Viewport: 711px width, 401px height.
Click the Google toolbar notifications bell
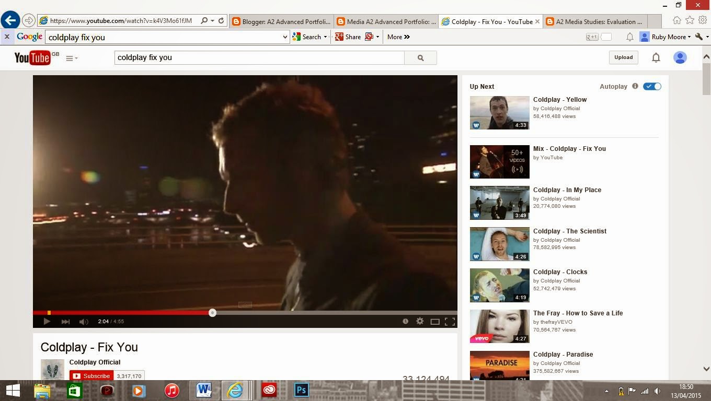630,37
